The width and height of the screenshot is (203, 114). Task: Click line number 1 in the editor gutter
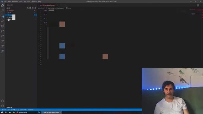pyautogui.click(x=41, y=10)
